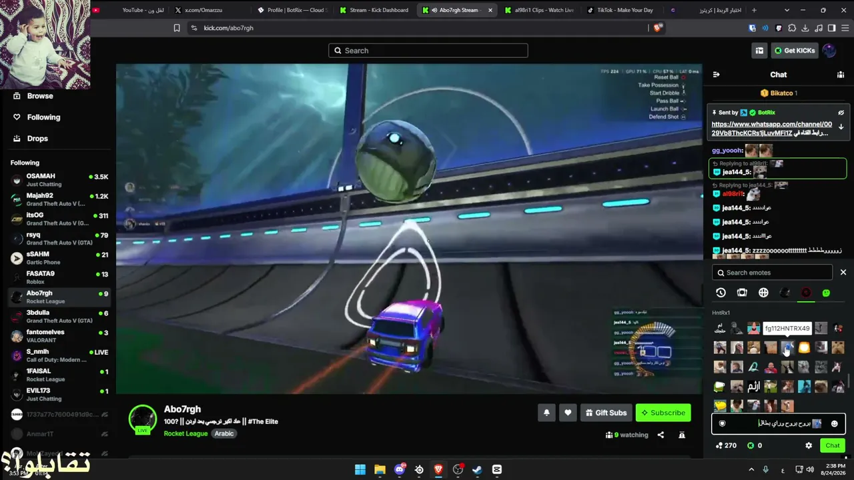Viewport: 854px width, 480px height.
Task: Bookmark this page with the bookmark icon
Action: (x=177, y=28)
